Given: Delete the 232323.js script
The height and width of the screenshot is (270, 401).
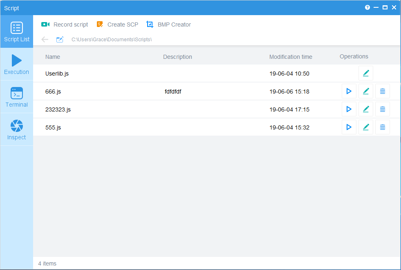Looking at the screenshot, I should point(383,109).
